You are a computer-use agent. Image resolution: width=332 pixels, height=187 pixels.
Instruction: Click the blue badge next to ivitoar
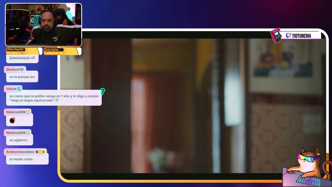click(19, 89)
